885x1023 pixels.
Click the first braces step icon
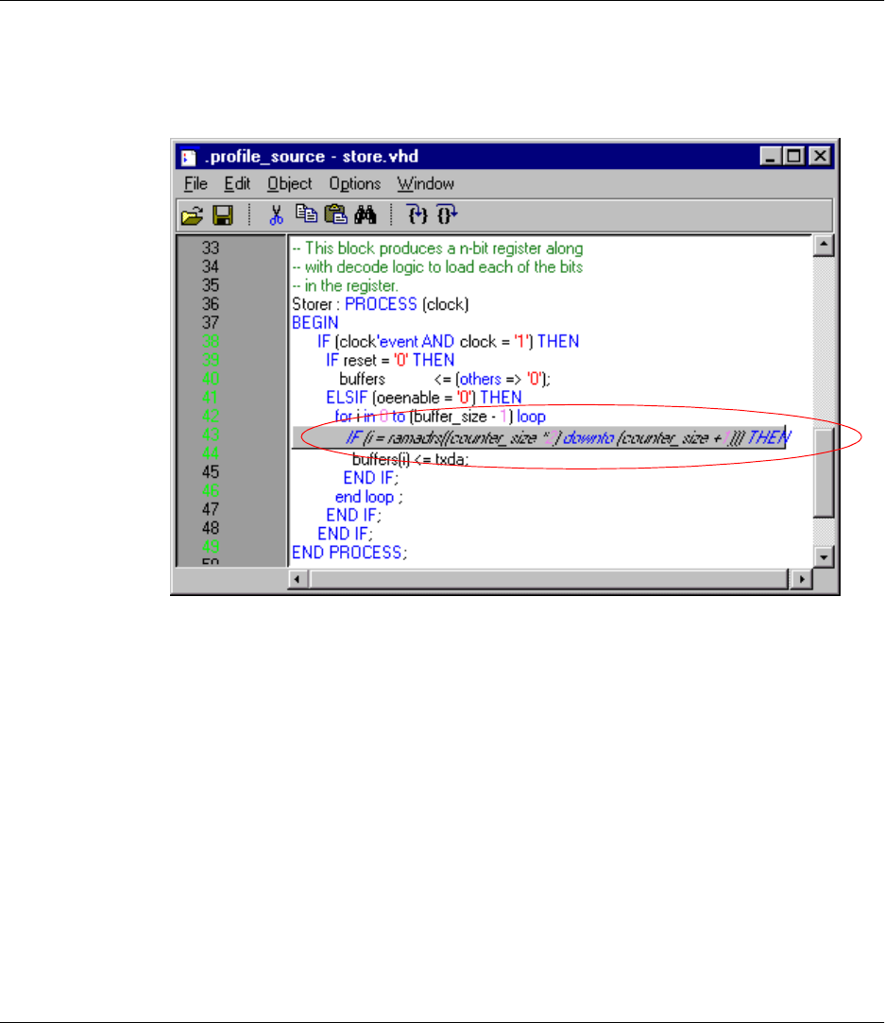tap(417, 214)
